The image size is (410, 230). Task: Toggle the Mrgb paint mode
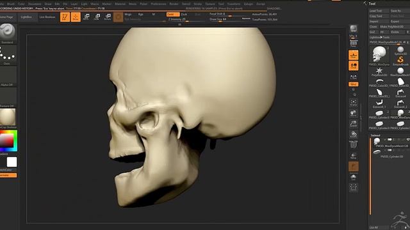click(x=128, y=14)
